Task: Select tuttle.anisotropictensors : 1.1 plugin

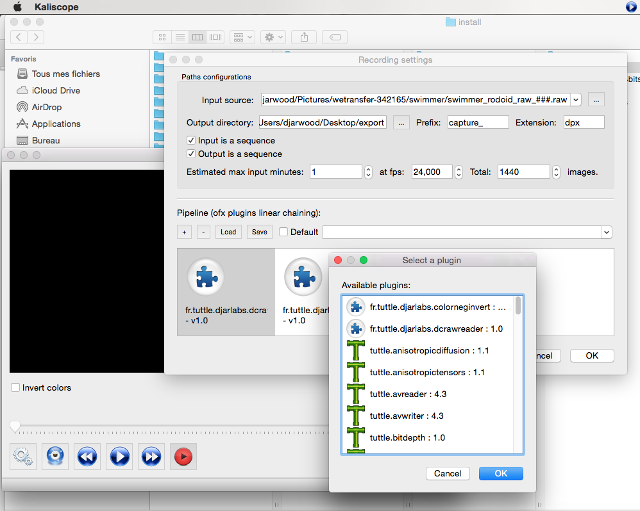Action: (x=428, y=372)
